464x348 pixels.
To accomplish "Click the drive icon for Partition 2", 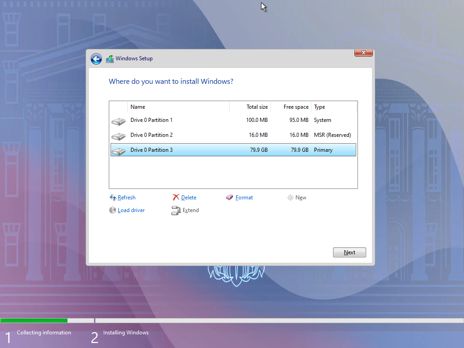I will (x=118, y=136).
